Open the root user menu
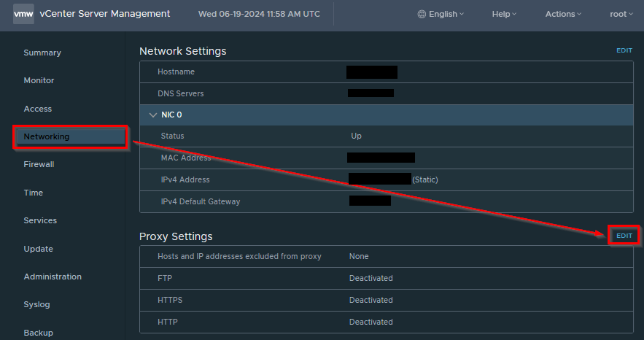The width and height of the screenshot is (644, 340). [x=621, y=14]
